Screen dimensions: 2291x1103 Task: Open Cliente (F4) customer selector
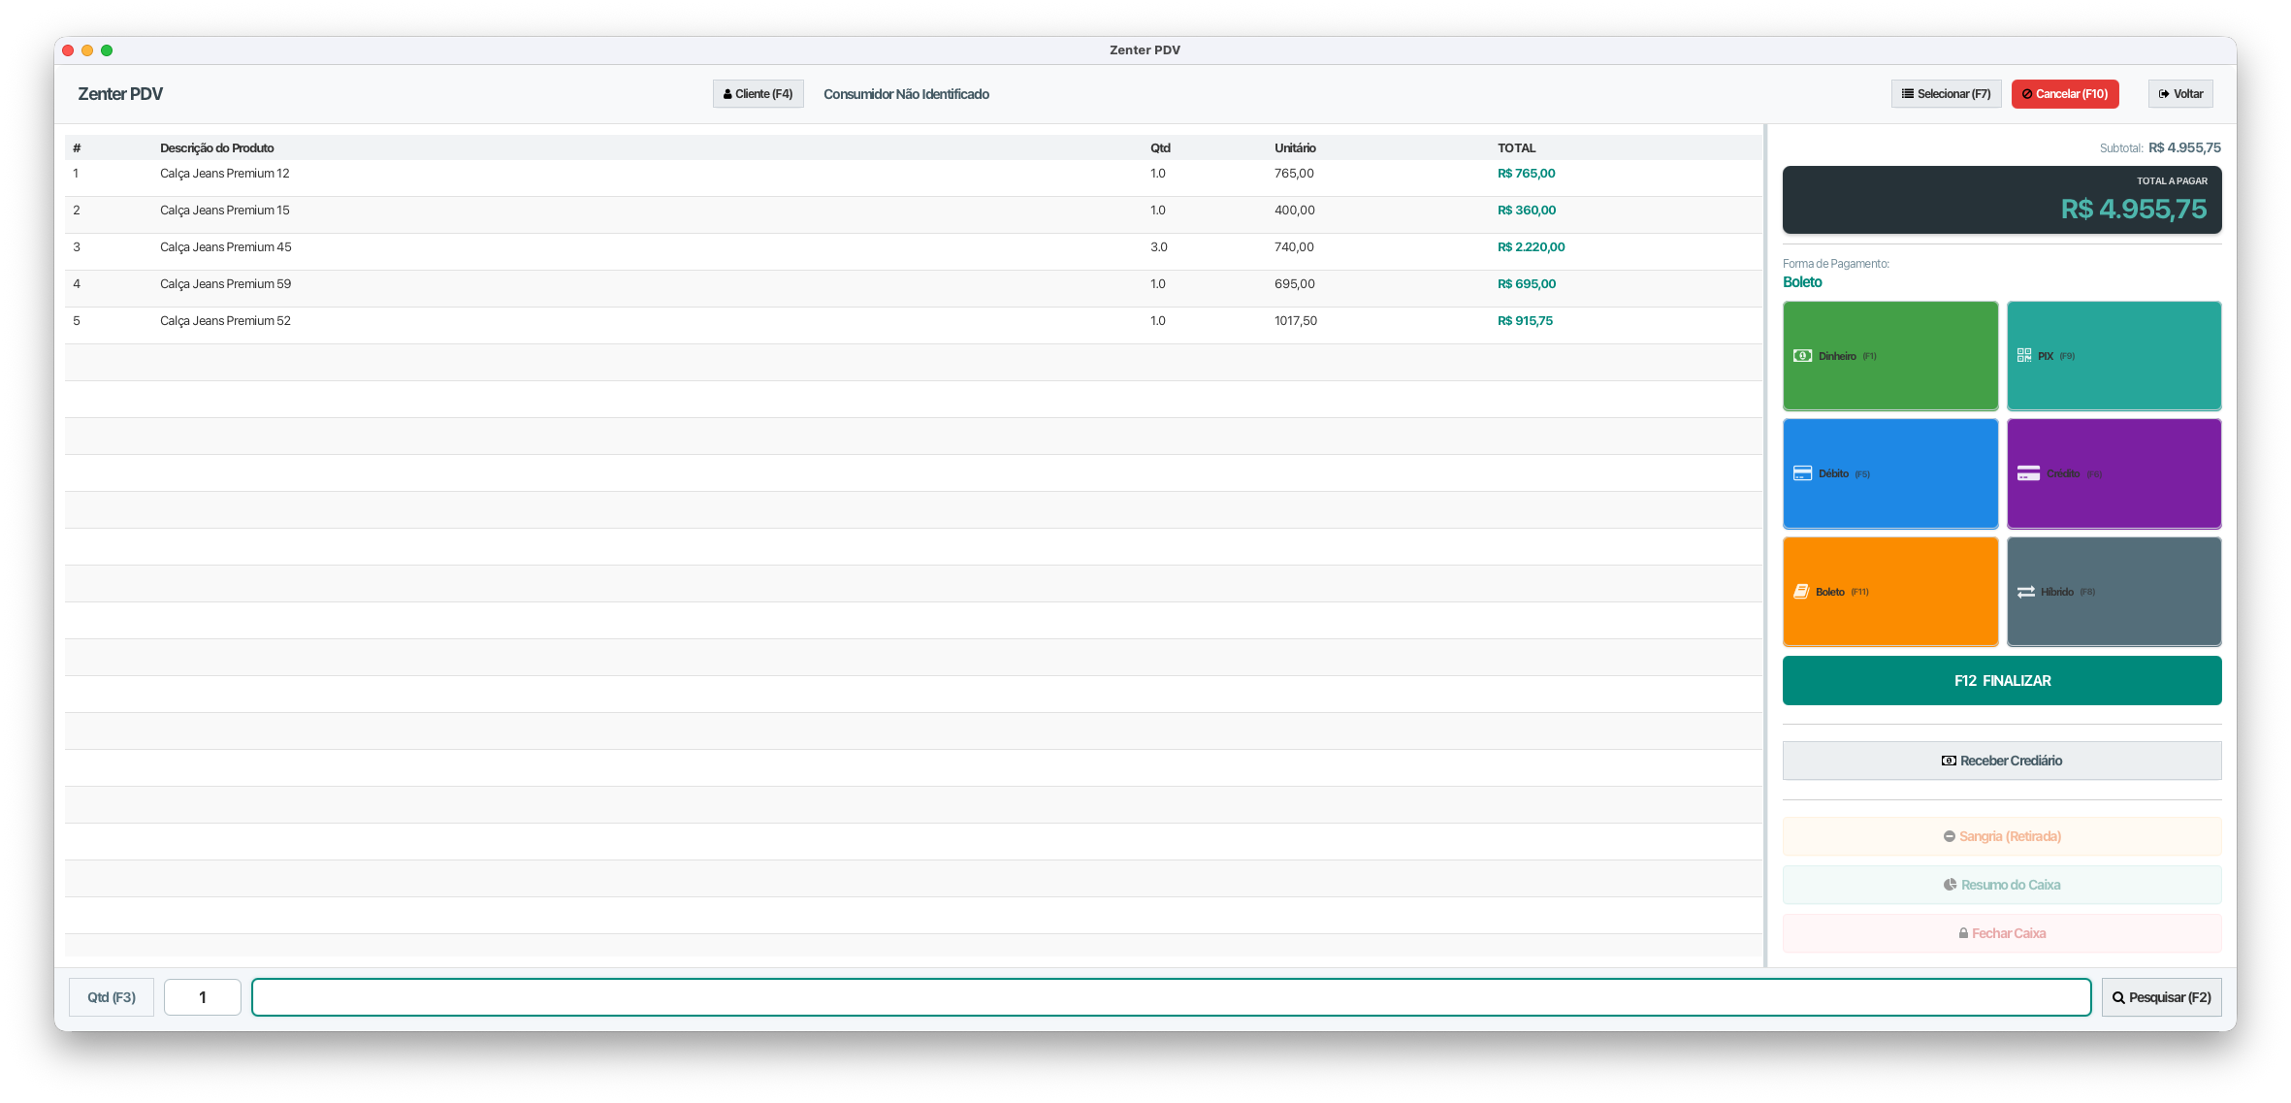[x=758, y=94]
